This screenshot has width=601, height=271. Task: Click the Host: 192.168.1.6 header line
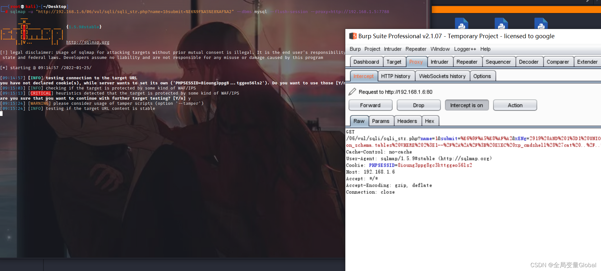click(x=370, y=172)
